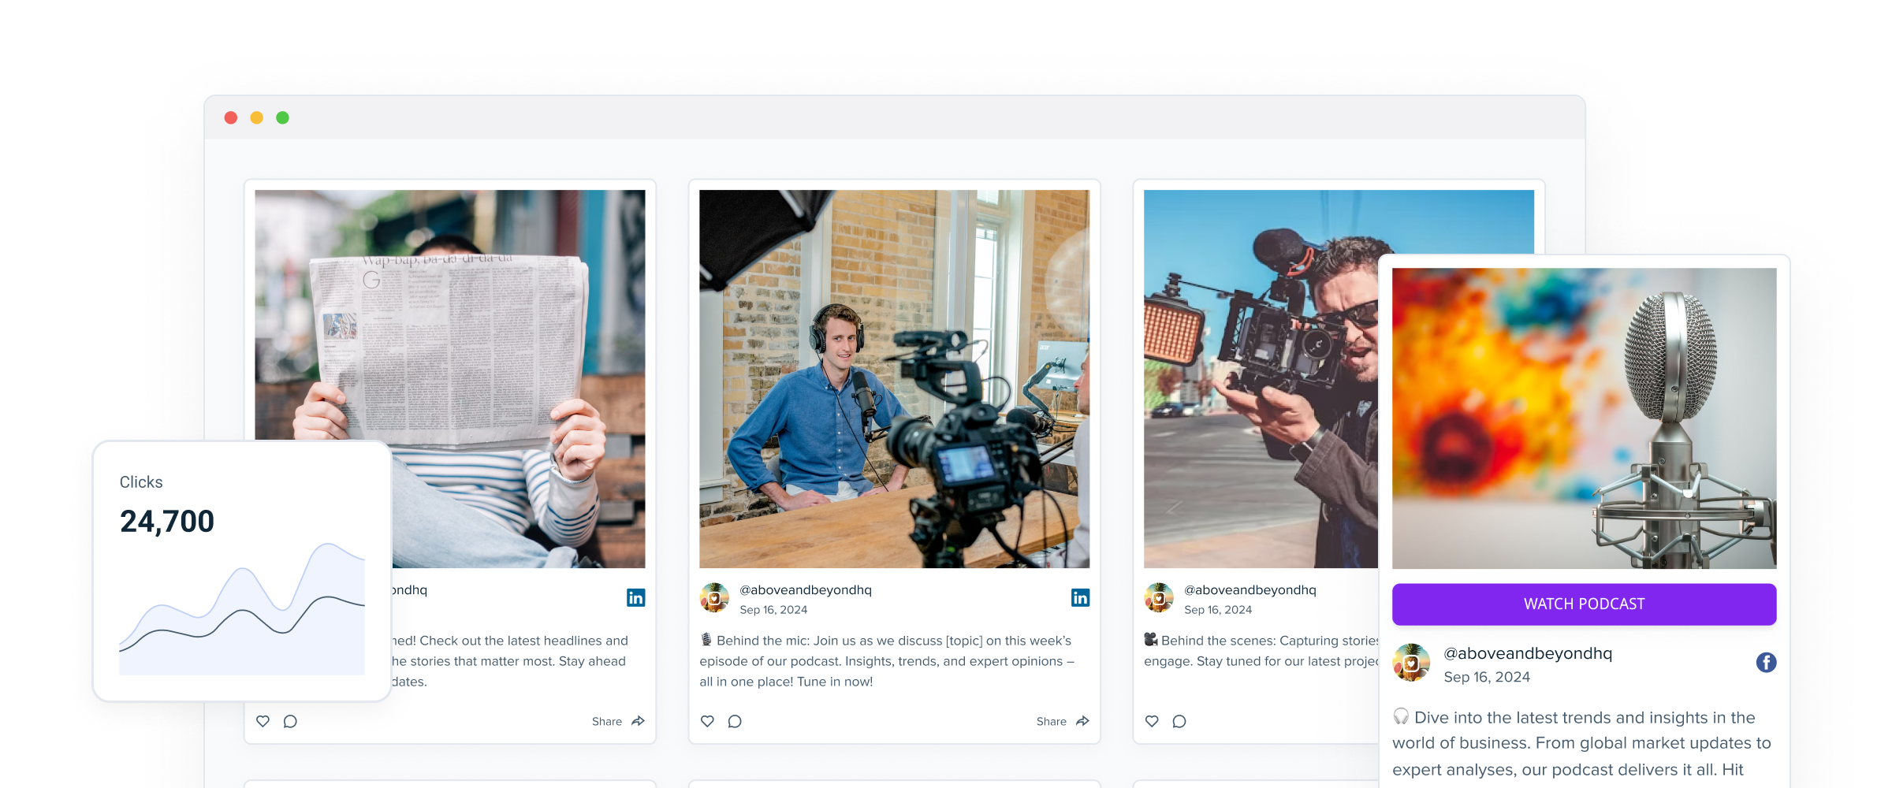Screen dimensions: 1892x788
Task: Share the newspaper reader post
Action: pyautogui.click(x=618, y=721)
